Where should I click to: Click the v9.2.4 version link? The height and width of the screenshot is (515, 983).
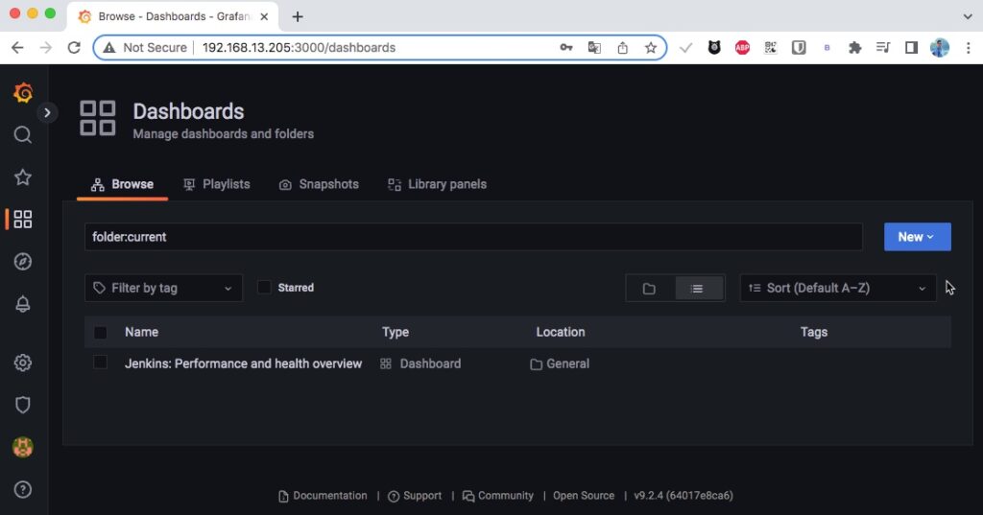[x=683, y=496]
